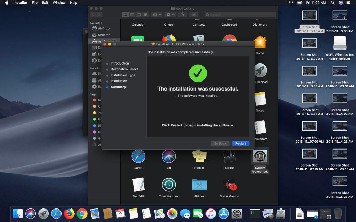Open Safari in the Applications folder
This screenshot has height=222, width=356.
pyautogui.click(x=138, y=156)
